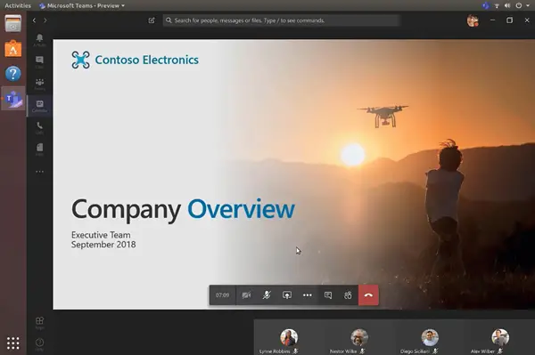Expand more apps ellipsis in sidebar
This screenshot has width=535, height=355.
[39, 172]
